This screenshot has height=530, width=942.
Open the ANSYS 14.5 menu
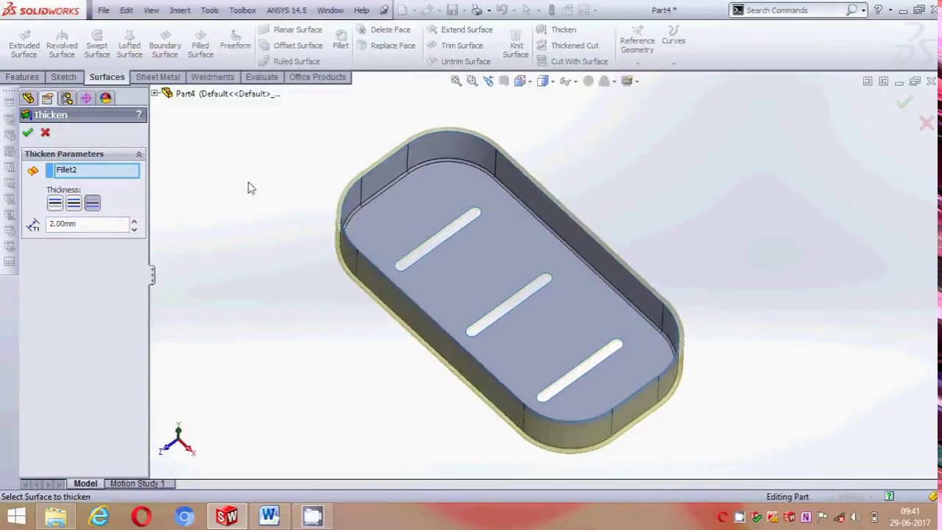(286, 10)
